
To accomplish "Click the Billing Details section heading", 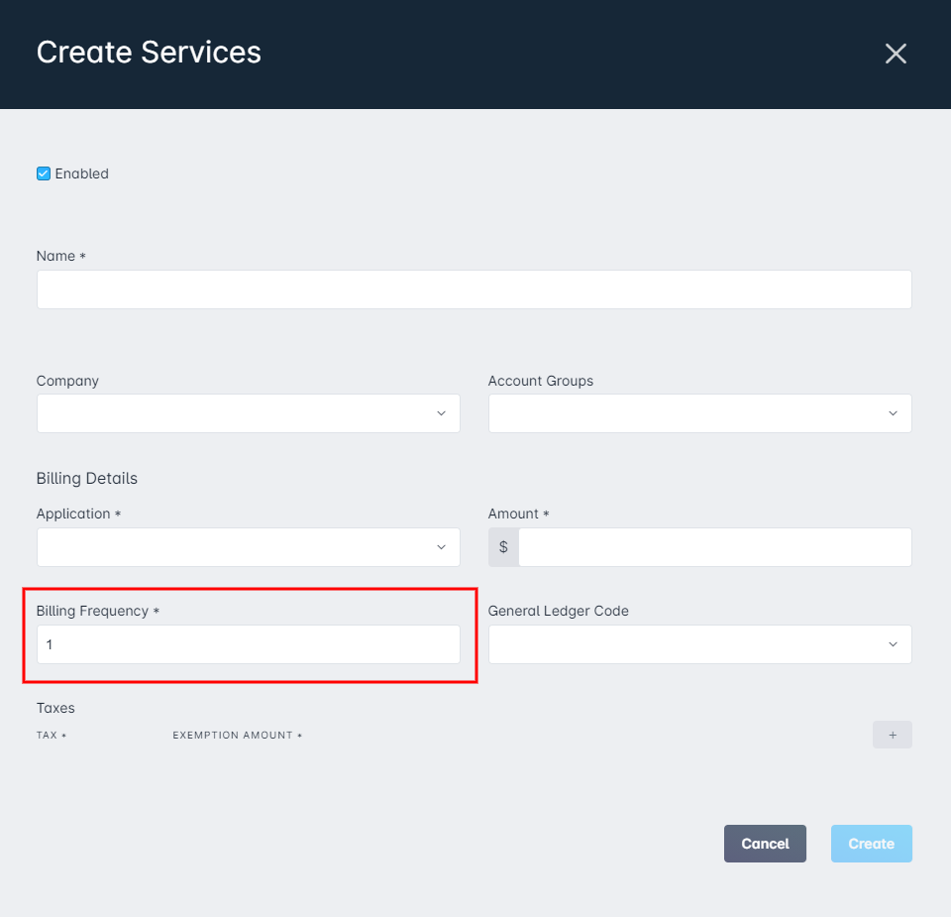I will (x=87, y=478).
